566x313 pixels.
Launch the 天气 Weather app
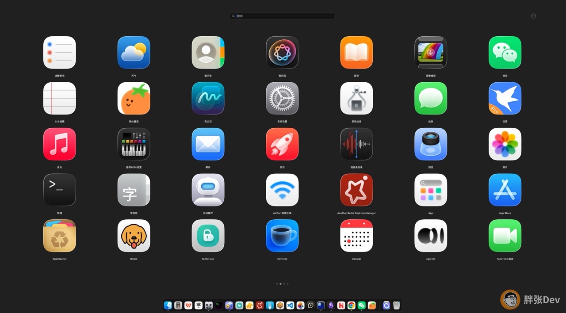click(134, 52)
